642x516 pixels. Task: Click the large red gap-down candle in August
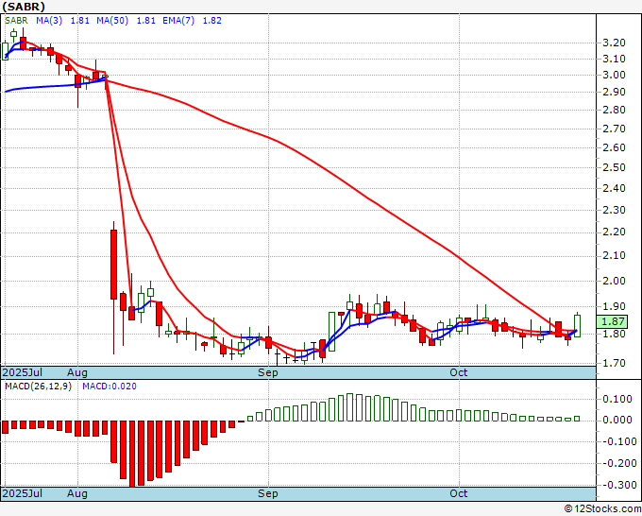coord(113,264)
